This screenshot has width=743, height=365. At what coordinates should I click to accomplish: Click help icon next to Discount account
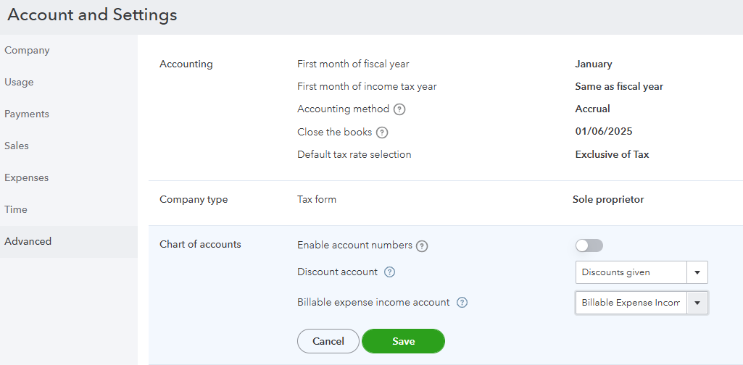click(389, 272)
